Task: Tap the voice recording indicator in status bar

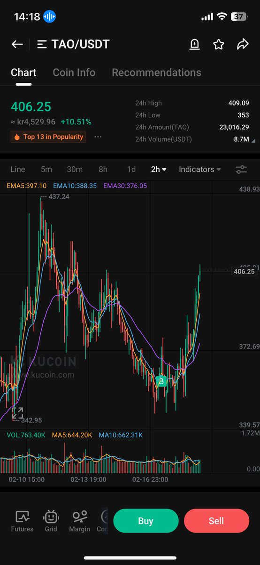Action: [x=49, y=17]
